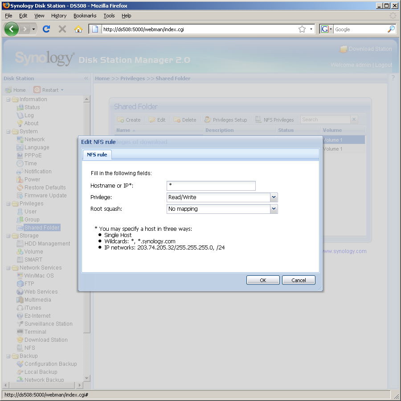This screenshot has width=401, height=401.
Task: Go to the browser home page icon
Action: click(x=78, y=29)
